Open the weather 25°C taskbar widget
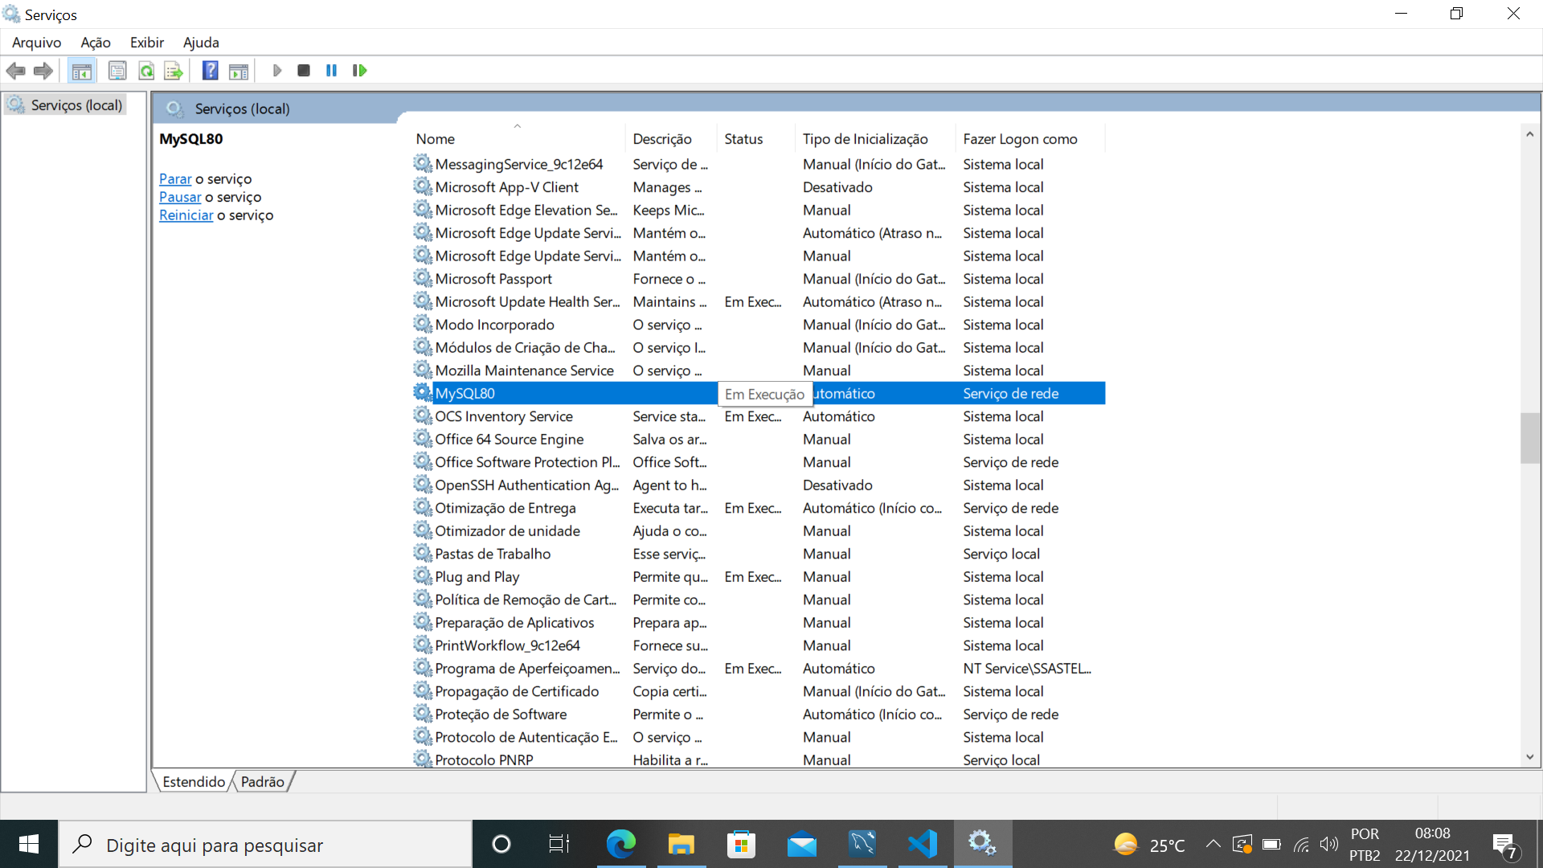 point(1151,845)
